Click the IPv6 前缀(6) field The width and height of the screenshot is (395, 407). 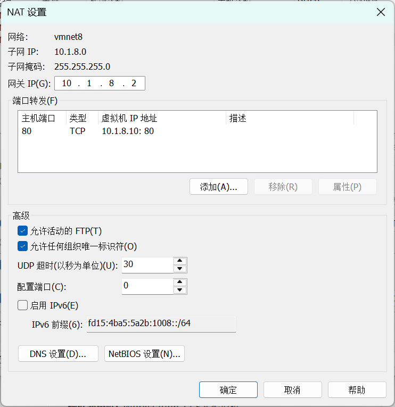(x=161, y=324)
